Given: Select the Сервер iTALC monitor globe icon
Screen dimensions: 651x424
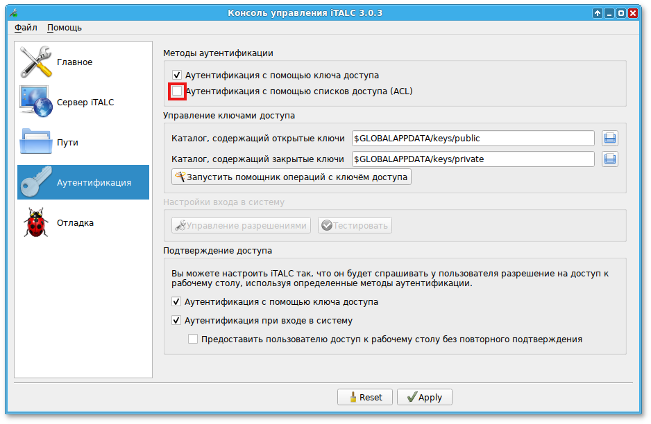Looking at the screenshot, I should [36, 102].
